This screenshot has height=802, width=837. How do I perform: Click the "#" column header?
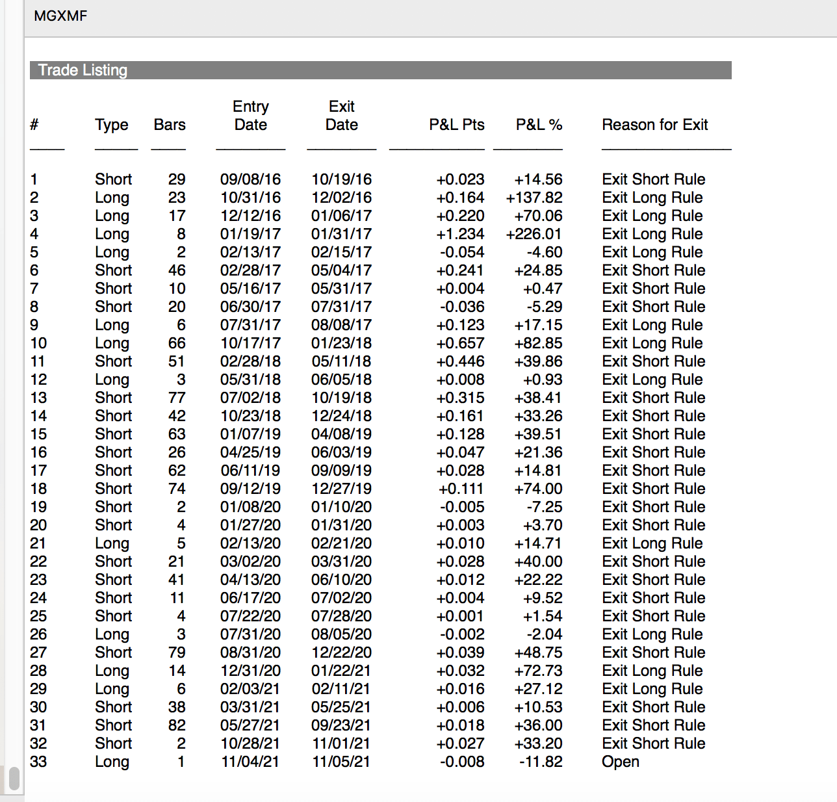coord(34,125)
